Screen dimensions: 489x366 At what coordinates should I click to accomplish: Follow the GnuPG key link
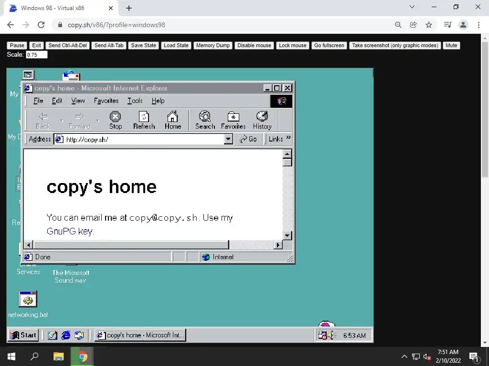pyautogui.click(x=70, y=231)
